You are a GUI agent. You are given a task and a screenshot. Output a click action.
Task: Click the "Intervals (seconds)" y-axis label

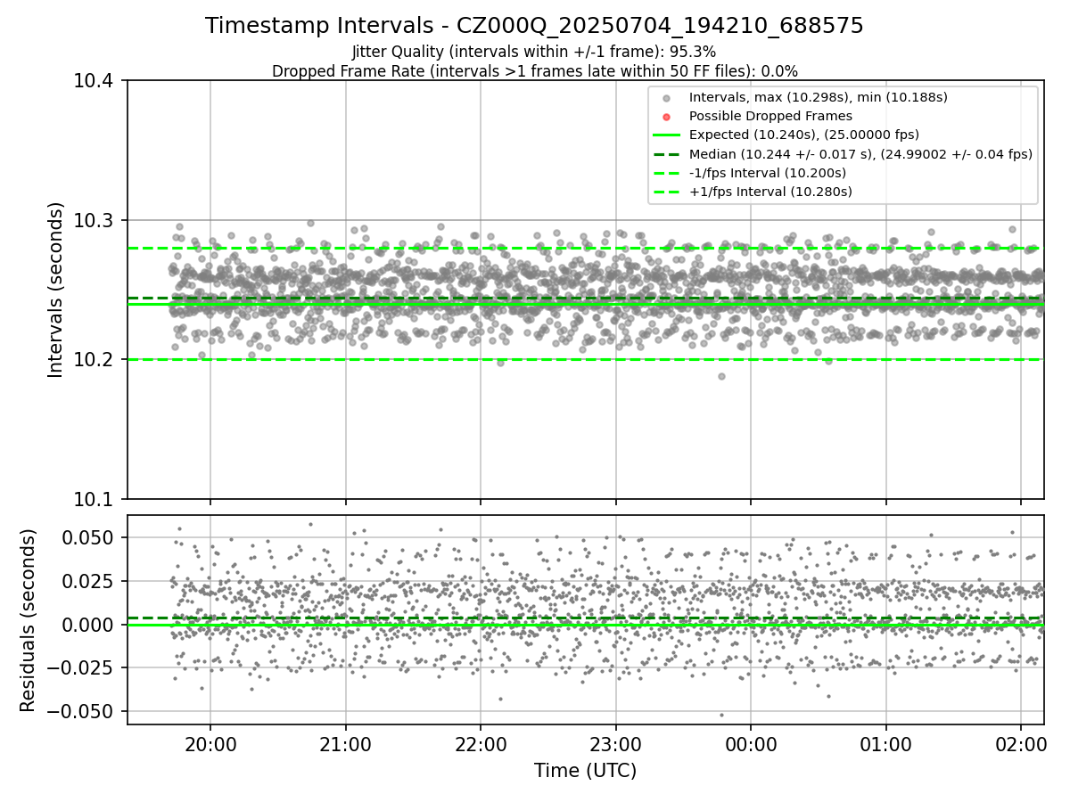[56, 289]
